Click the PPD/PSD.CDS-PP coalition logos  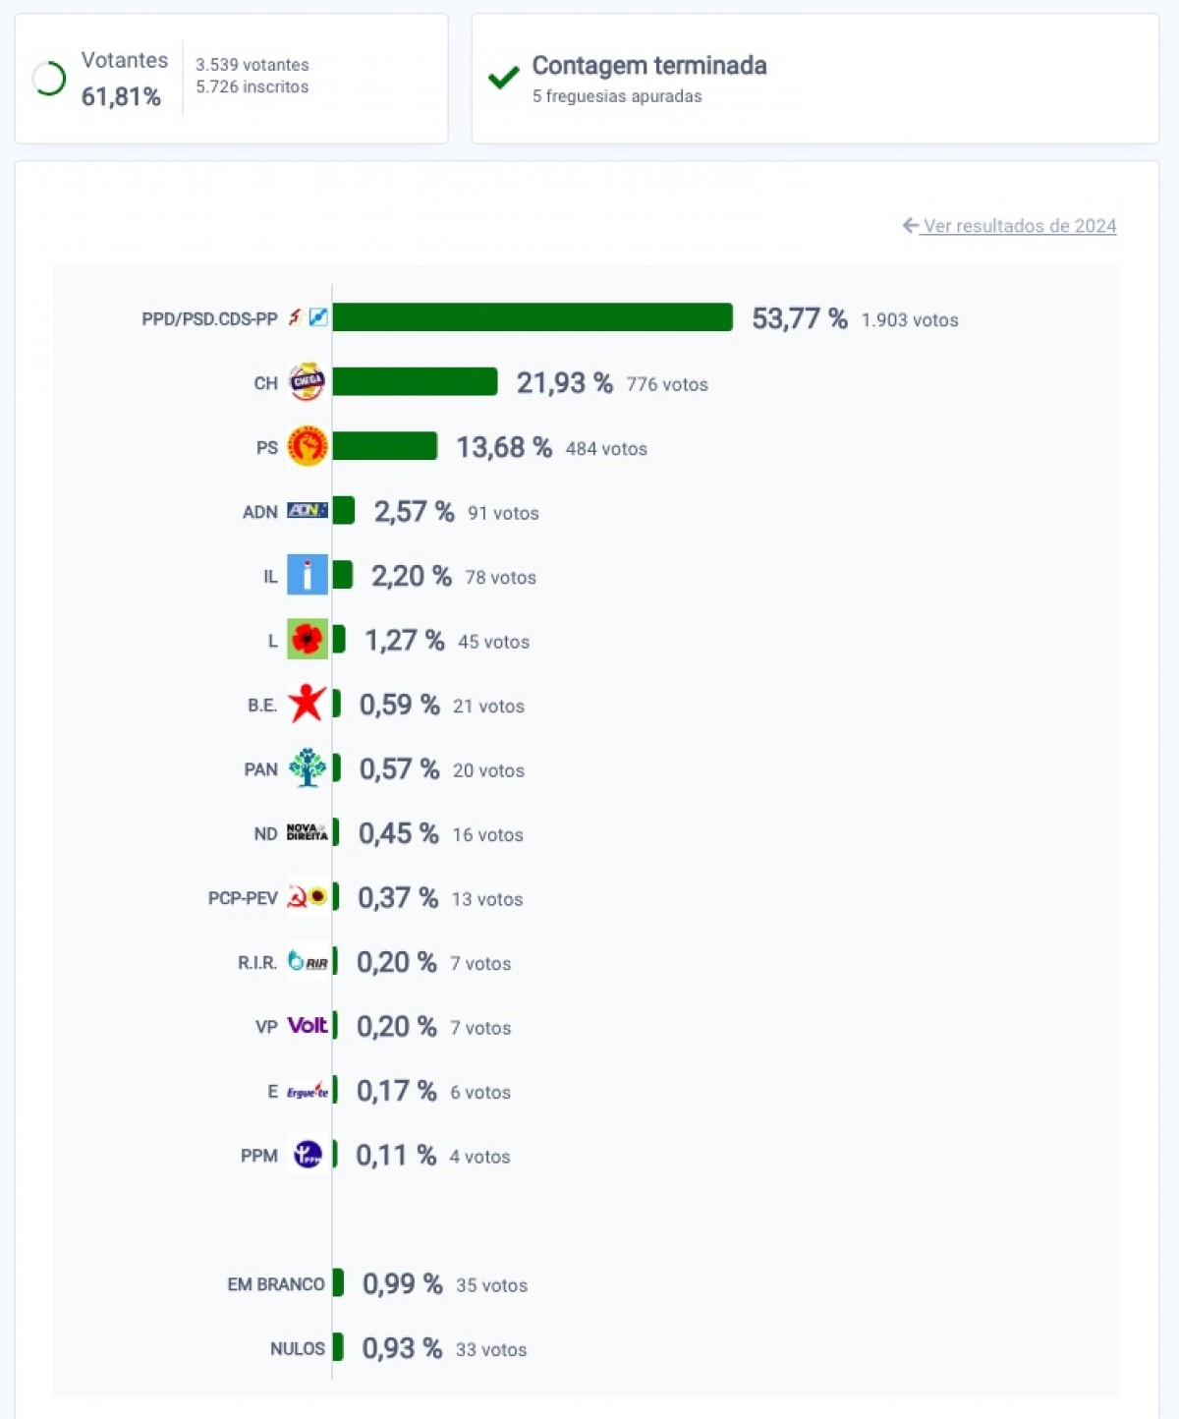(307, 317)
